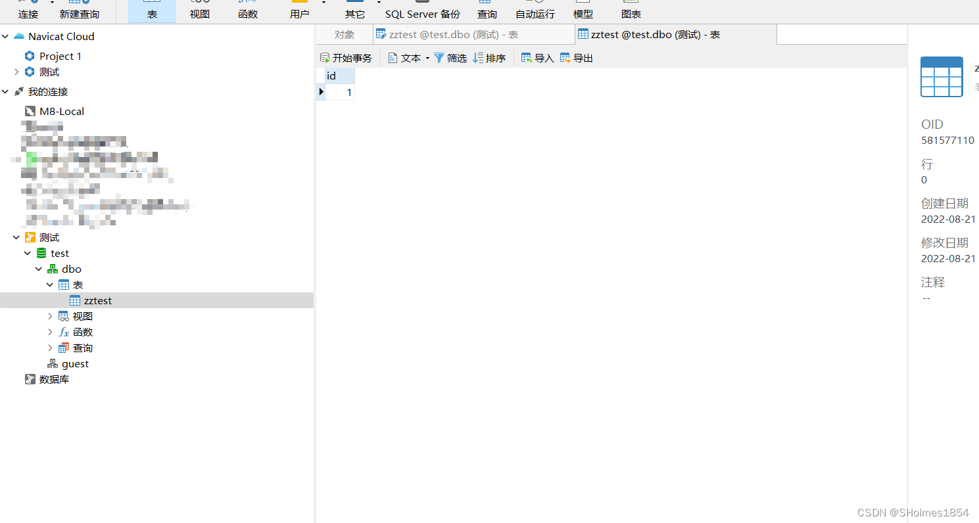Open the 用户 users toolbar button
Screen dimensions: 979x523
point(299,11)
